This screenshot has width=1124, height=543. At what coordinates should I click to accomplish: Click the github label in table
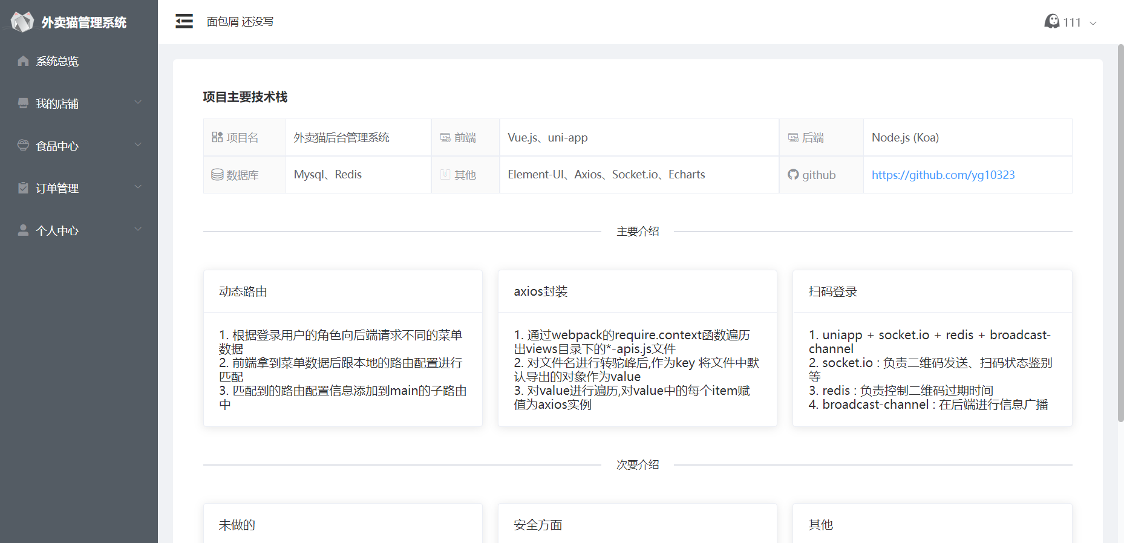pos(819,175)
